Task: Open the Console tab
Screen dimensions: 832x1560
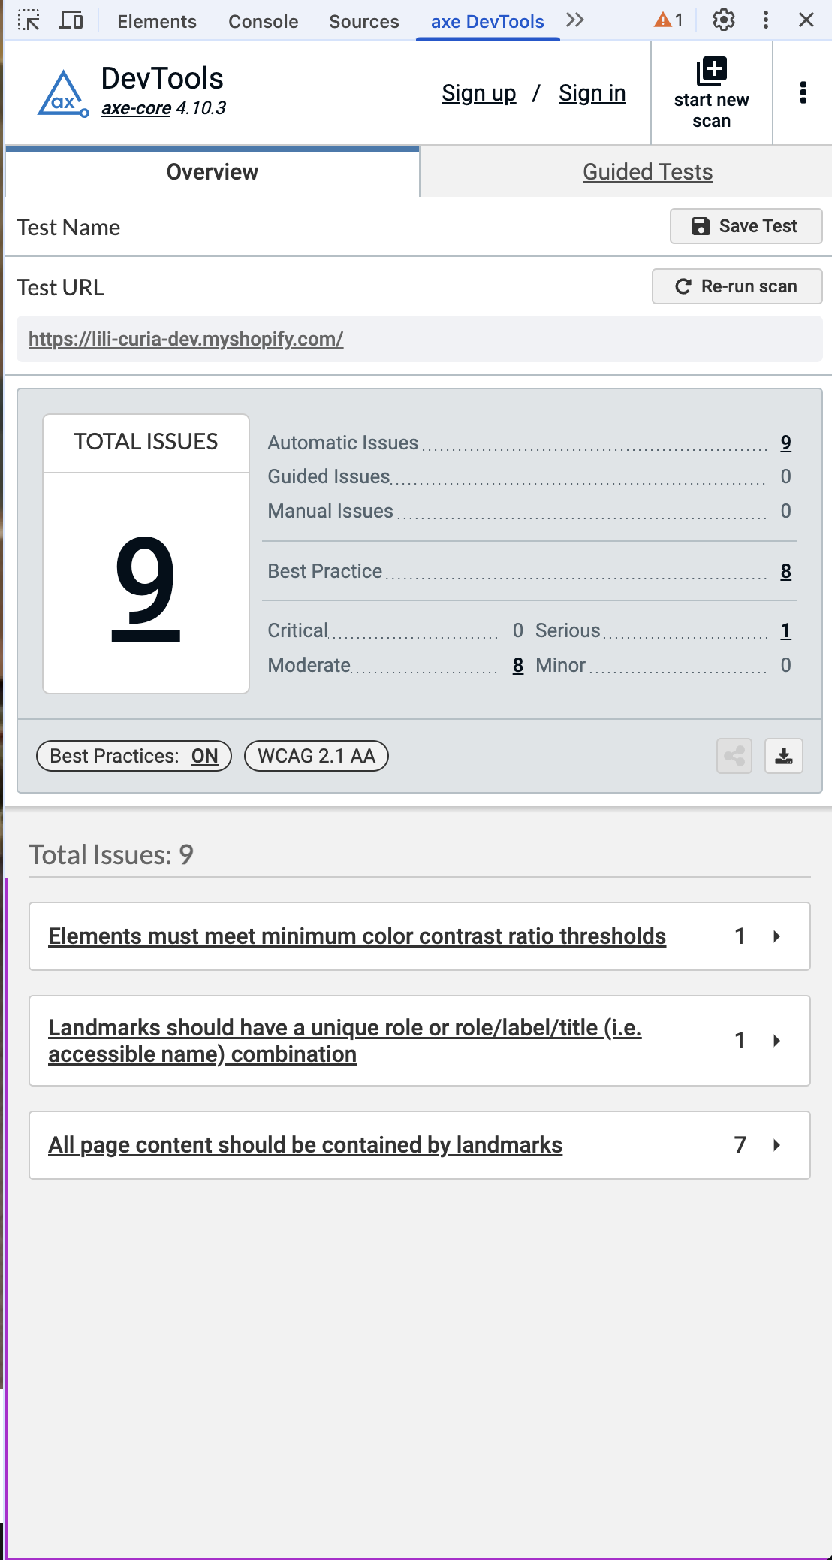Action: coord(263,21)
